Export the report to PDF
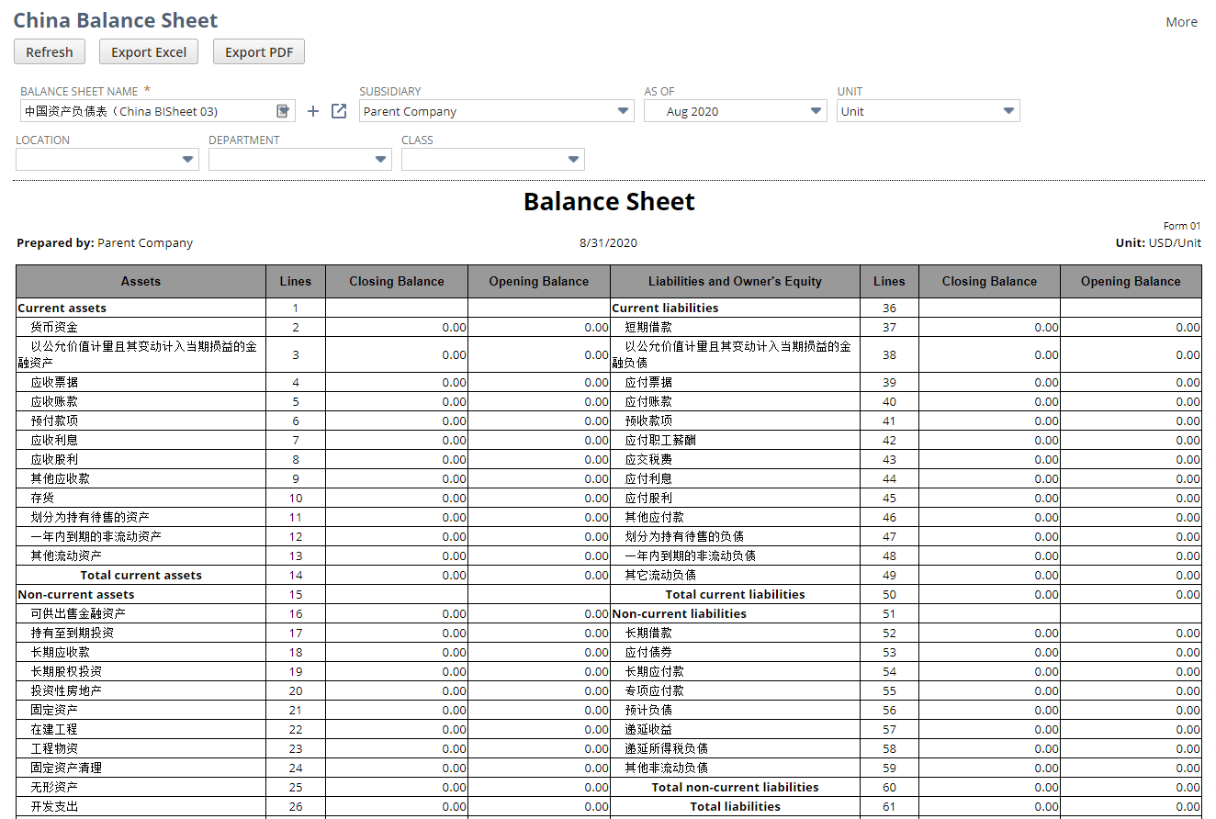This screenshot has height=819, width=1216. pyautogui.click(x=259, y=52)
